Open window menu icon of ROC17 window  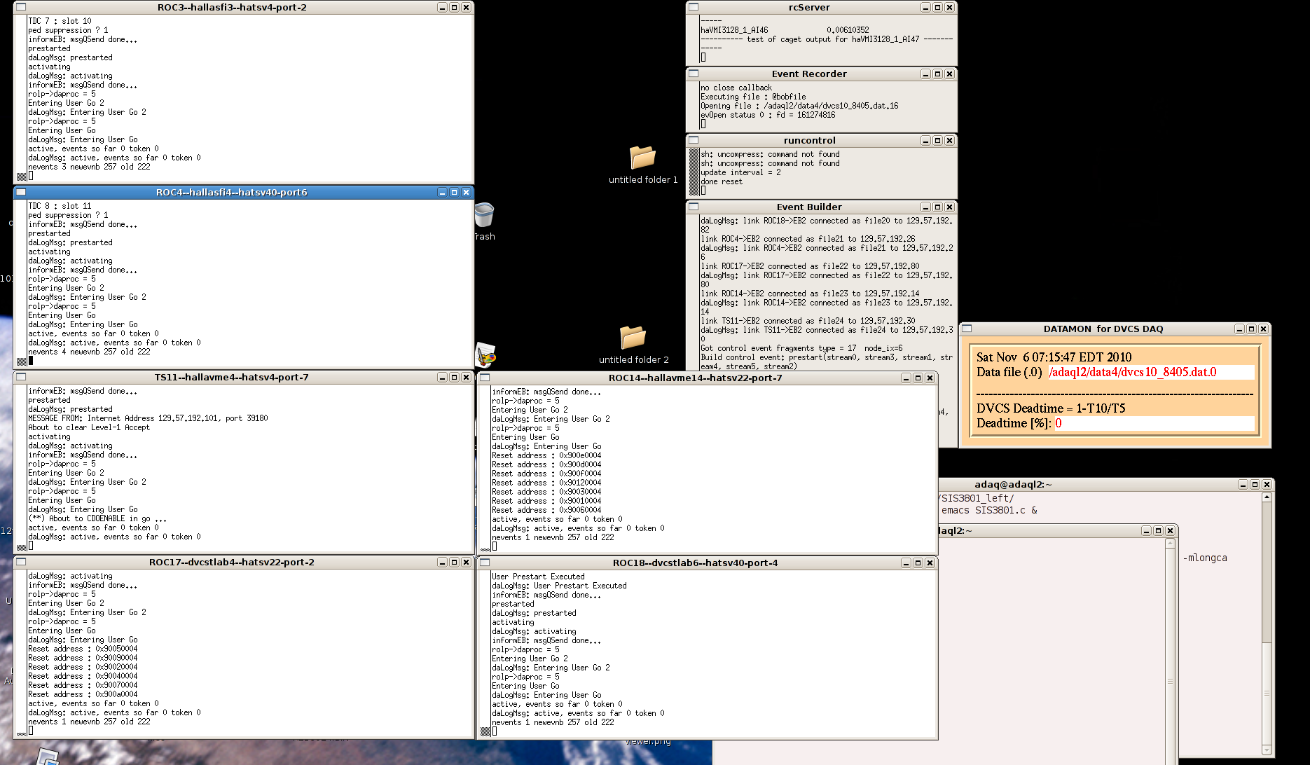coord(21,562)
